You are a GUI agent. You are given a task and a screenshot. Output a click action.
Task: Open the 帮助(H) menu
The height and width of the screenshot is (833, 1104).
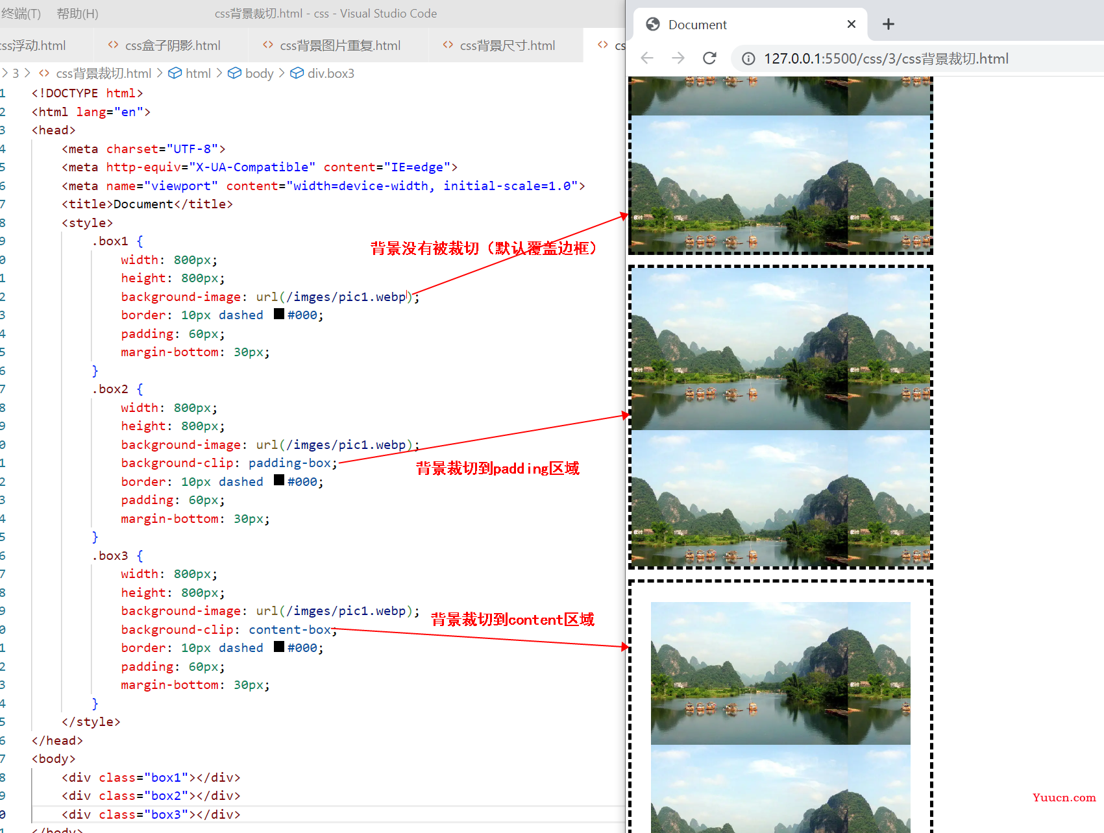tap(77, 14)
